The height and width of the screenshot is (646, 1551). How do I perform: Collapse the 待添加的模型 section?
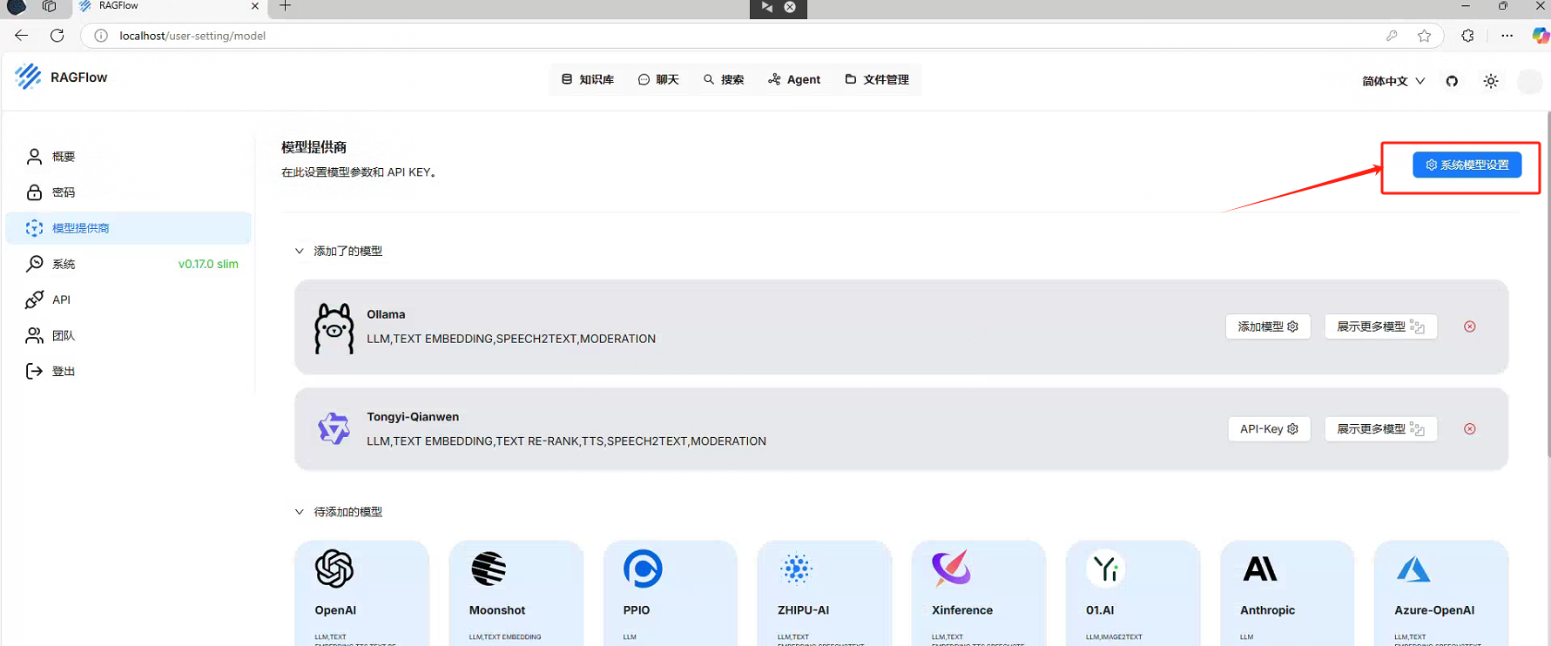tap(300, 512)
